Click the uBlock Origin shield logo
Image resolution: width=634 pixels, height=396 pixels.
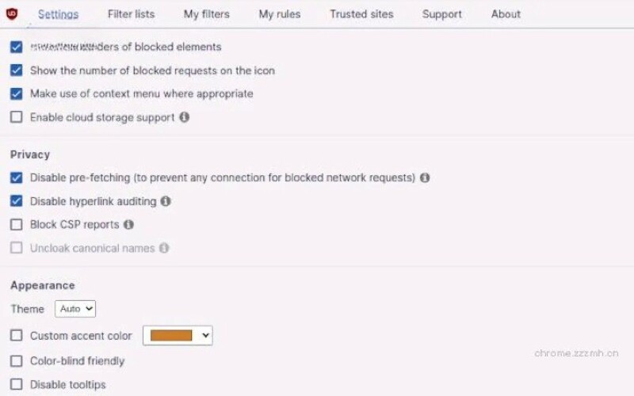click(x=12, y=13)
